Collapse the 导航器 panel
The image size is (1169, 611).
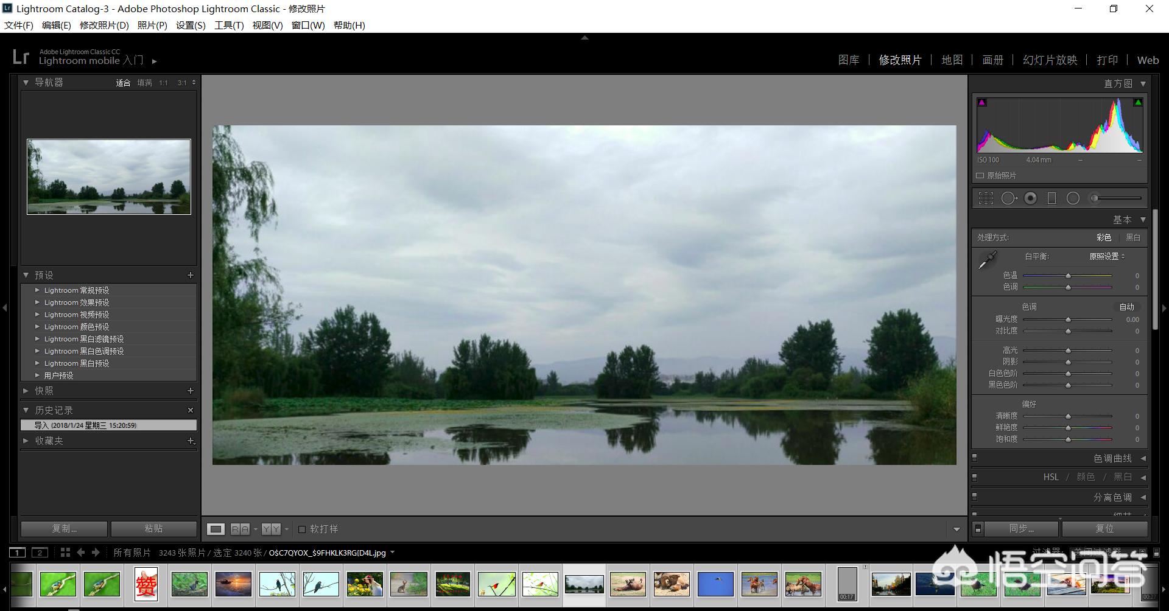[x=26, y=82]
